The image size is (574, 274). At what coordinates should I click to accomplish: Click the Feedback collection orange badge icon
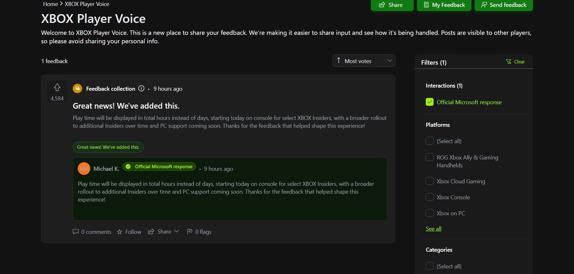[77, 88]
